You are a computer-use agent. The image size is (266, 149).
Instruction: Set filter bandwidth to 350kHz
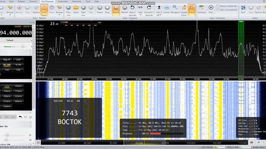(x=7, y=106)
